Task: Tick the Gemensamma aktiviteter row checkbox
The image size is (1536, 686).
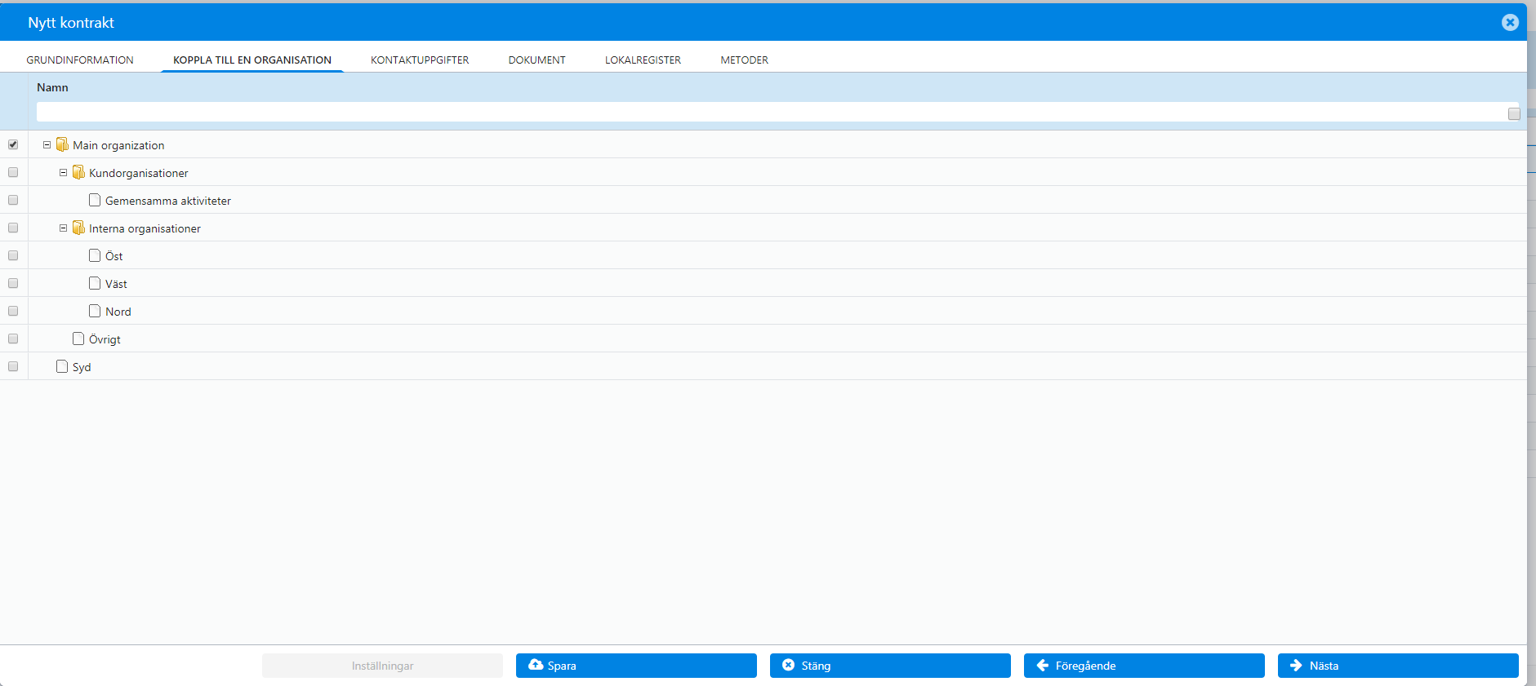Action: pyautogui.click(x=13, y=200)
